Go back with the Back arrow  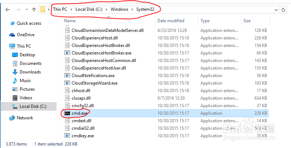(8, 10)
